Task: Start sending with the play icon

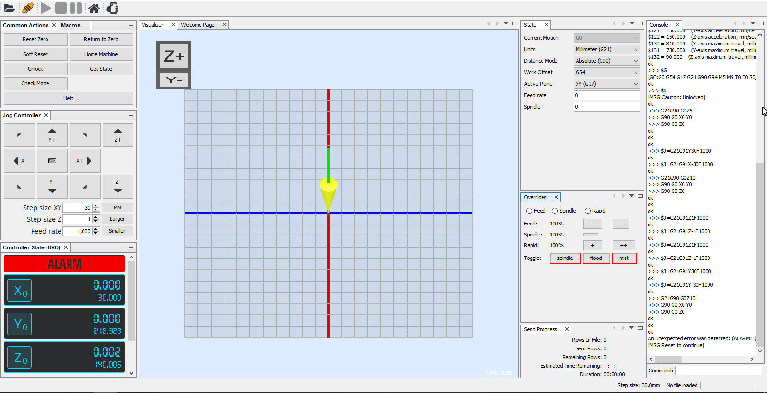Action: pos(46,8)
